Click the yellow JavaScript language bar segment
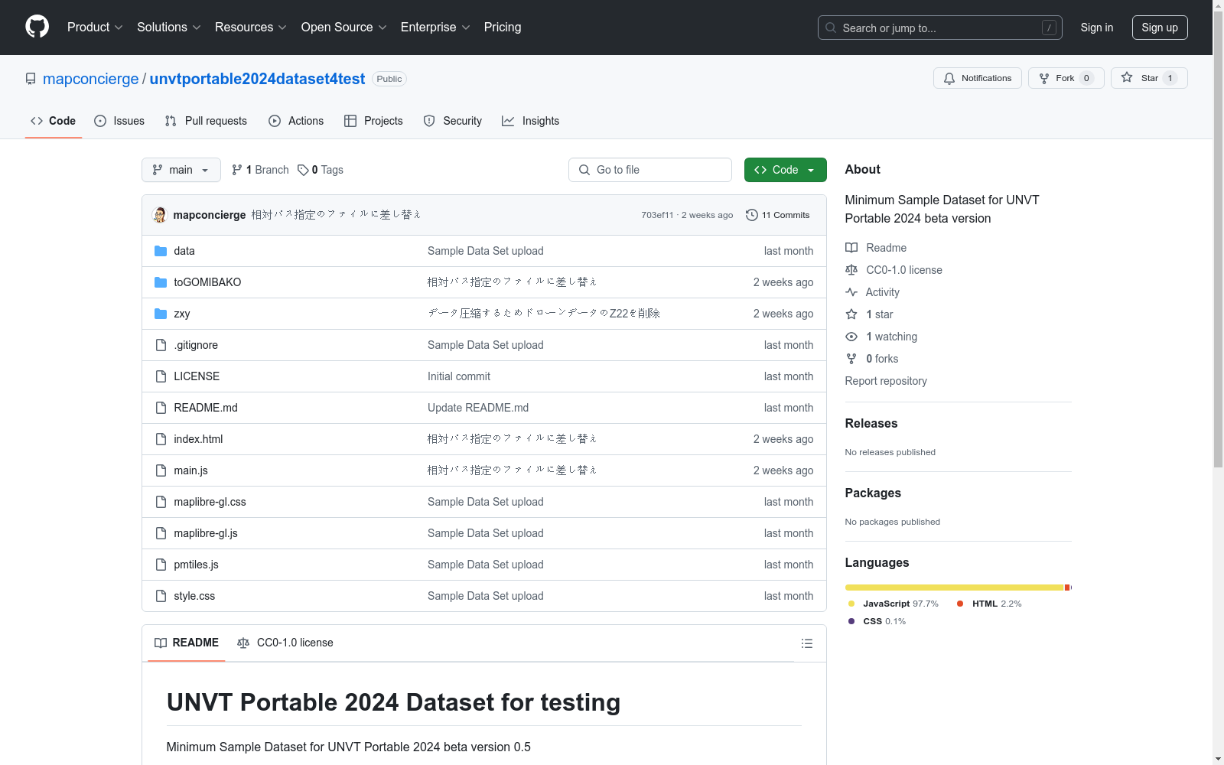Viewport: 1224px width, 765px height. coord(955,588)
